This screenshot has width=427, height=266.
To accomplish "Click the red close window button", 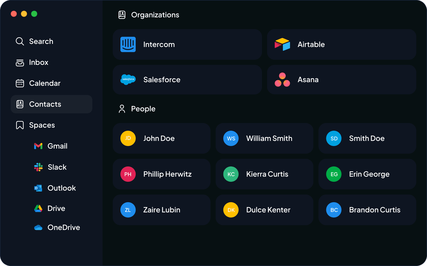I will tap(14, 14).
